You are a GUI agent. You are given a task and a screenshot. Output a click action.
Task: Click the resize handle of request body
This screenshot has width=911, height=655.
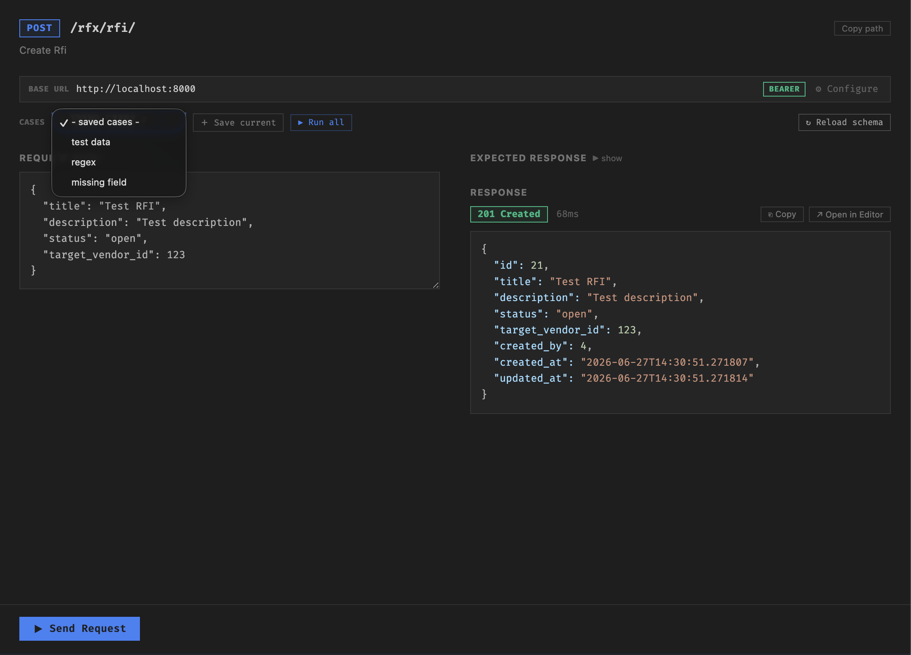tap(436, 285)
